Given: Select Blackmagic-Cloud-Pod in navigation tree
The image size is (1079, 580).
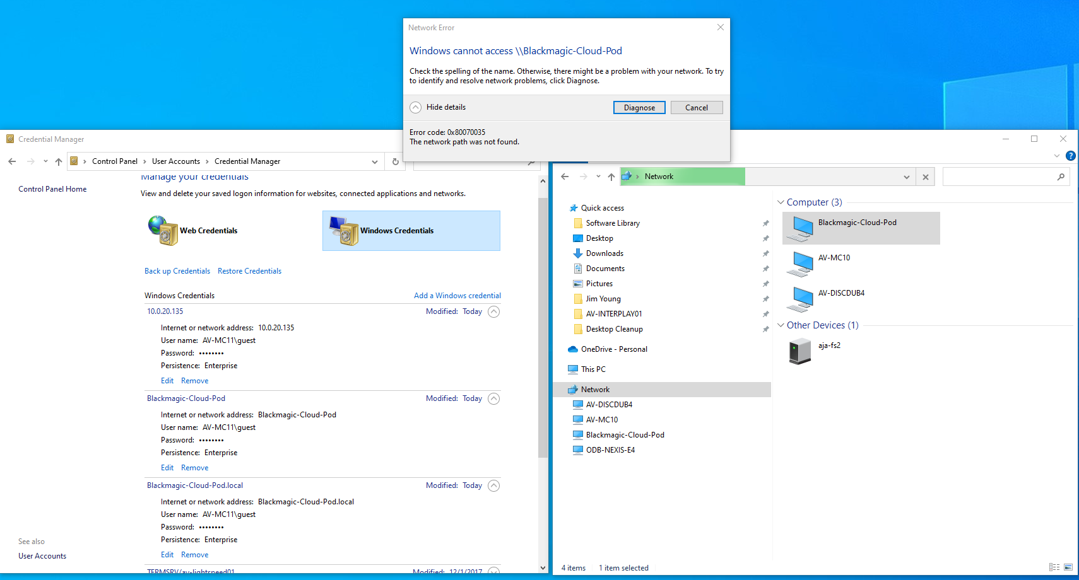Looking at the screenshot, I should click(625, 435).
